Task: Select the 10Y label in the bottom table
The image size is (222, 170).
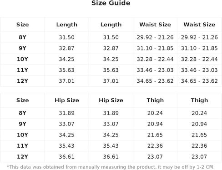Action: 22,135
